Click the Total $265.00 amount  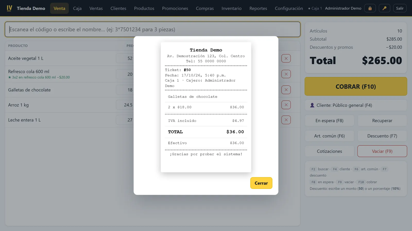pyautogui.click(x=382, y=61)
